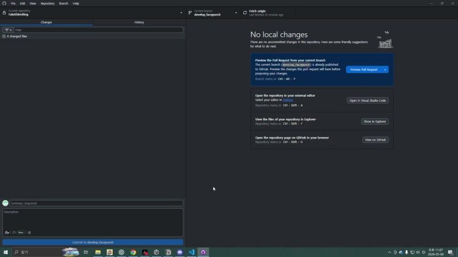This screenshot has height=257, width=458.
Task: Open the Unity Hub taskbar icon
Action: pos(157,252)
